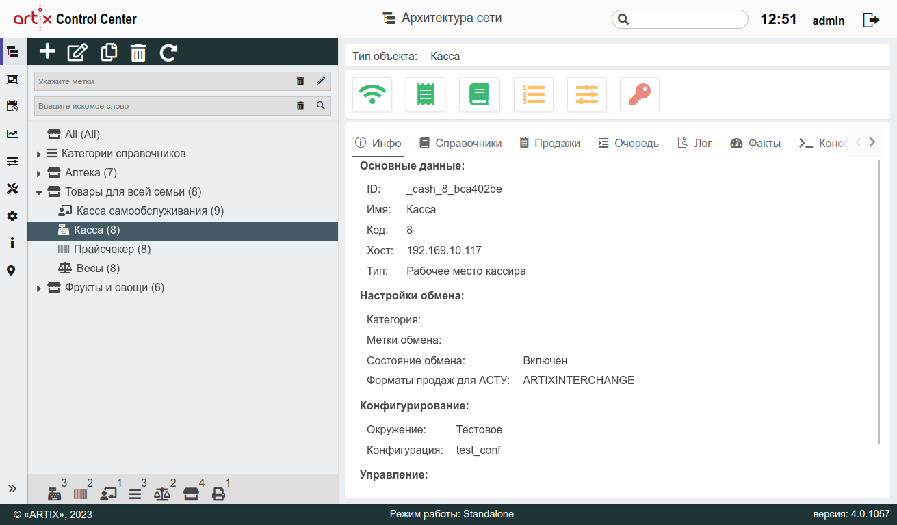Open the location pin sidebar item
Viewport: 897px width, 525px height.
point(12,271)
